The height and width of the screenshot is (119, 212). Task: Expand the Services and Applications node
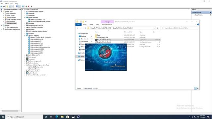1,29
